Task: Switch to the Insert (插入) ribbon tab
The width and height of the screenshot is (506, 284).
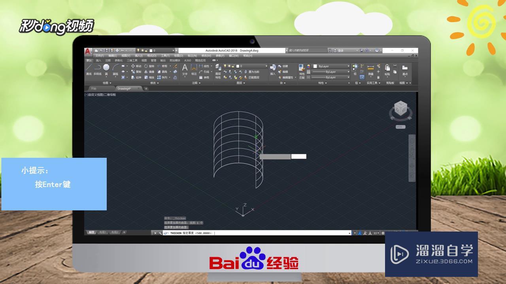Action: (98, 60)
